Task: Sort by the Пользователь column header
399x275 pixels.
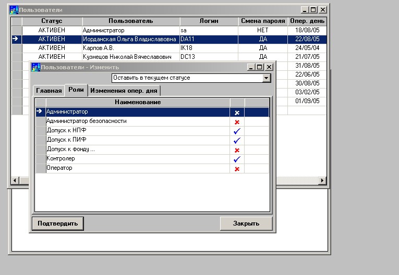Action: 131,21
